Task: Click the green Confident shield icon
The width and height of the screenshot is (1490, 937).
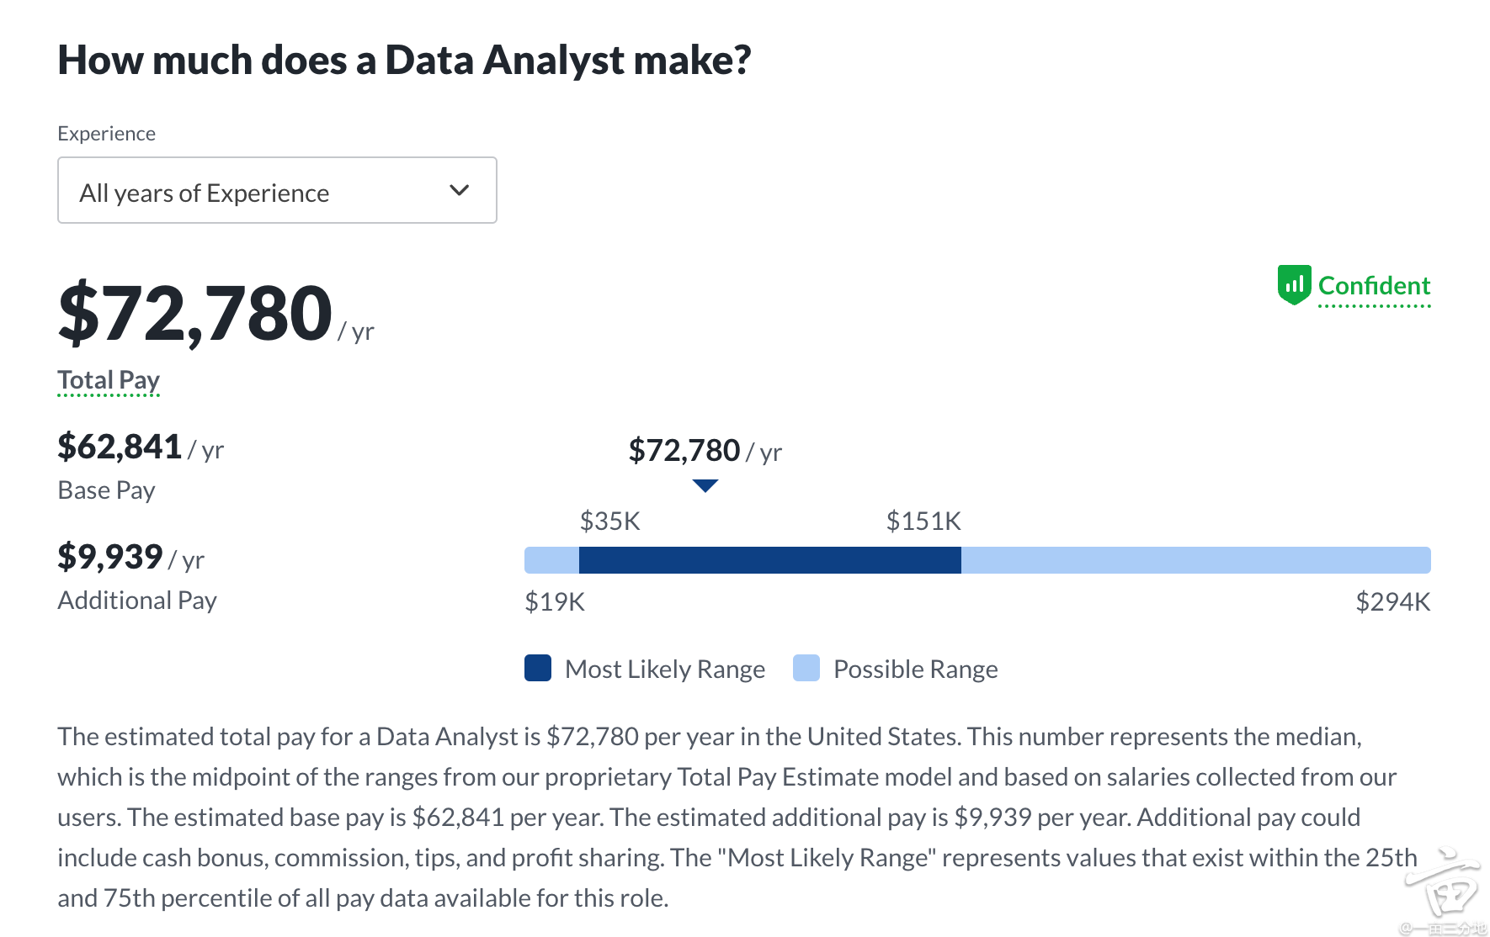Action: (1294, 284)
